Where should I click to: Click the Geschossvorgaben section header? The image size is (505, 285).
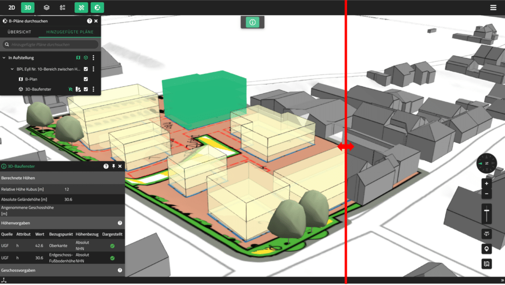pyautogui.click(x=63, y=270)
